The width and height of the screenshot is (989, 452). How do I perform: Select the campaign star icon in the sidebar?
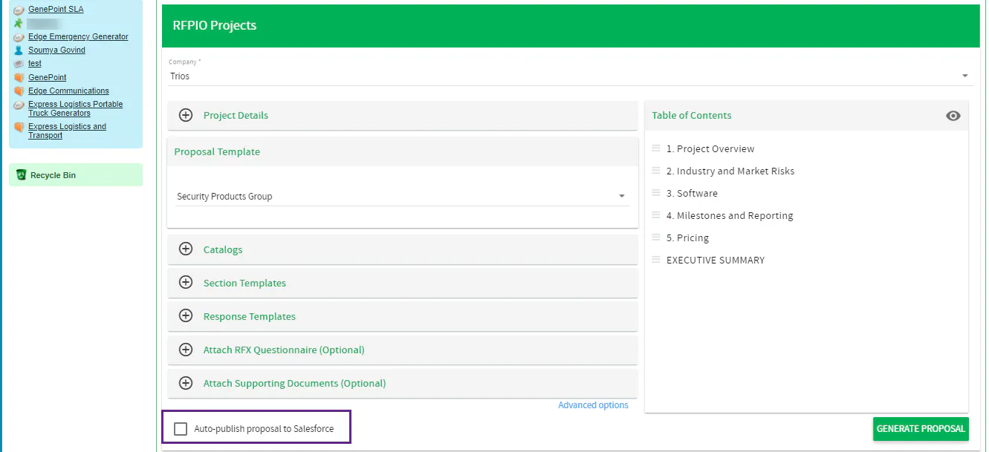[18, 23]
